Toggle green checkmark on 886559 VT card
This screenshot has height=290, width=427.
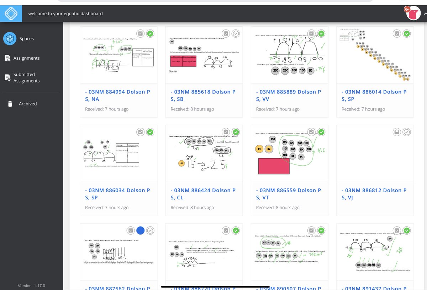coord(321,132)
